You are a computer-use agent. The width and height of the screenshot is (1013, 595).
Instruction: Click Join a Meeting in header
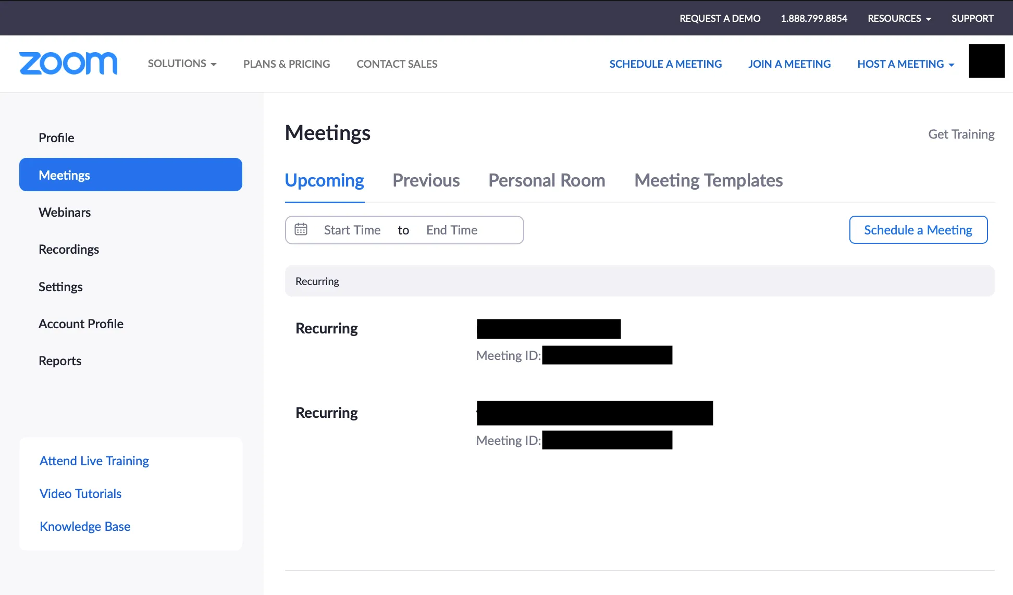pos(789,64)
